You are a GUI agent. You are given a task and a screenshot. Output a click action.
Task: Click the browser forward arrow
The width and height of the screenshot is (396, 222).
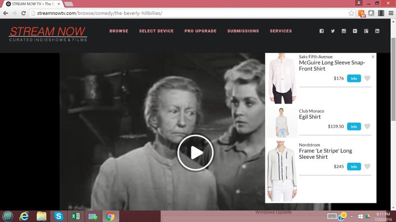[14, 13]
